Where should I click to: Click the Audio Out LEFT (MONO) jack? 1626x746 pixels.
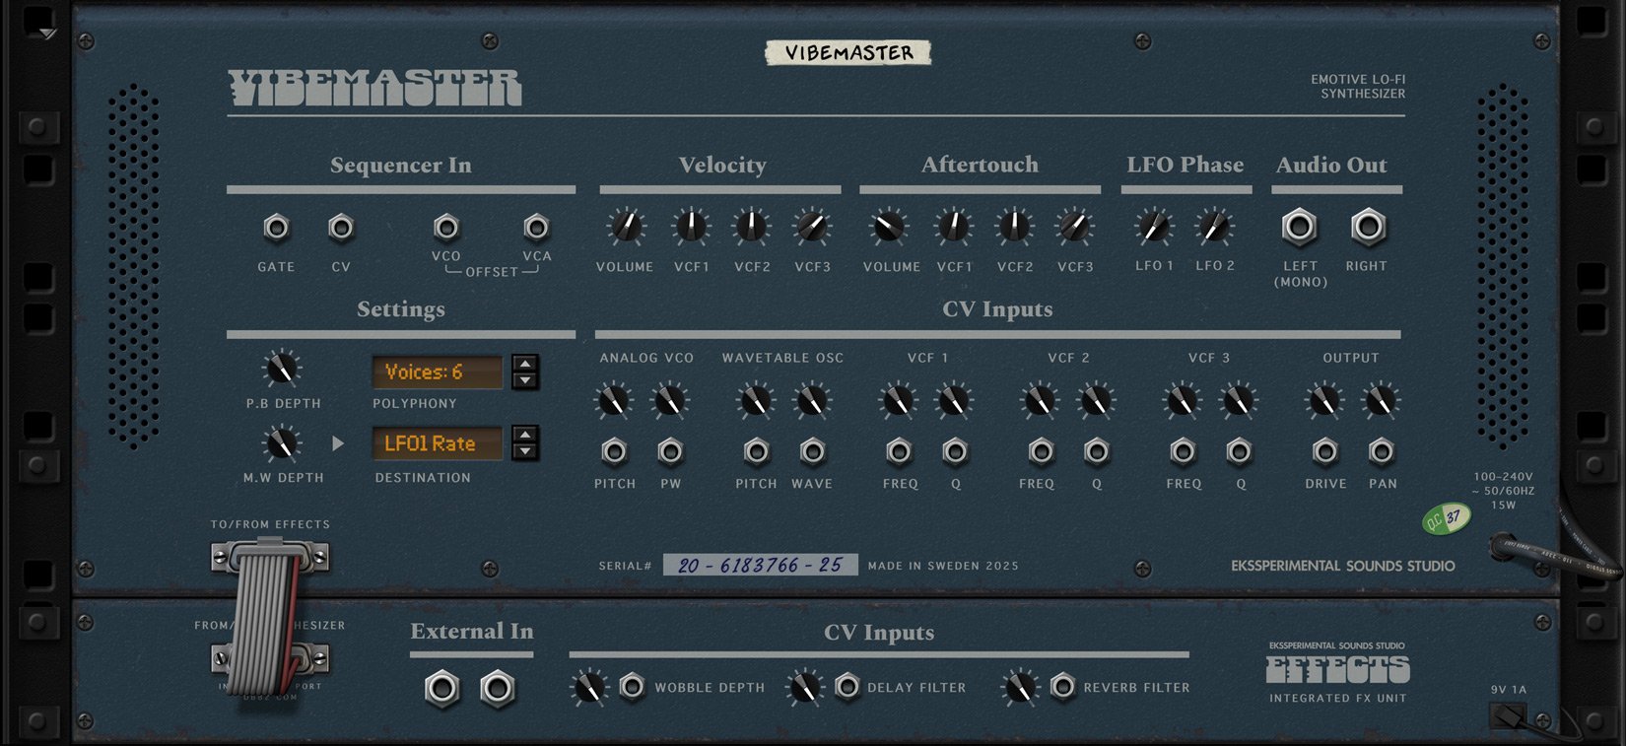1300,228
